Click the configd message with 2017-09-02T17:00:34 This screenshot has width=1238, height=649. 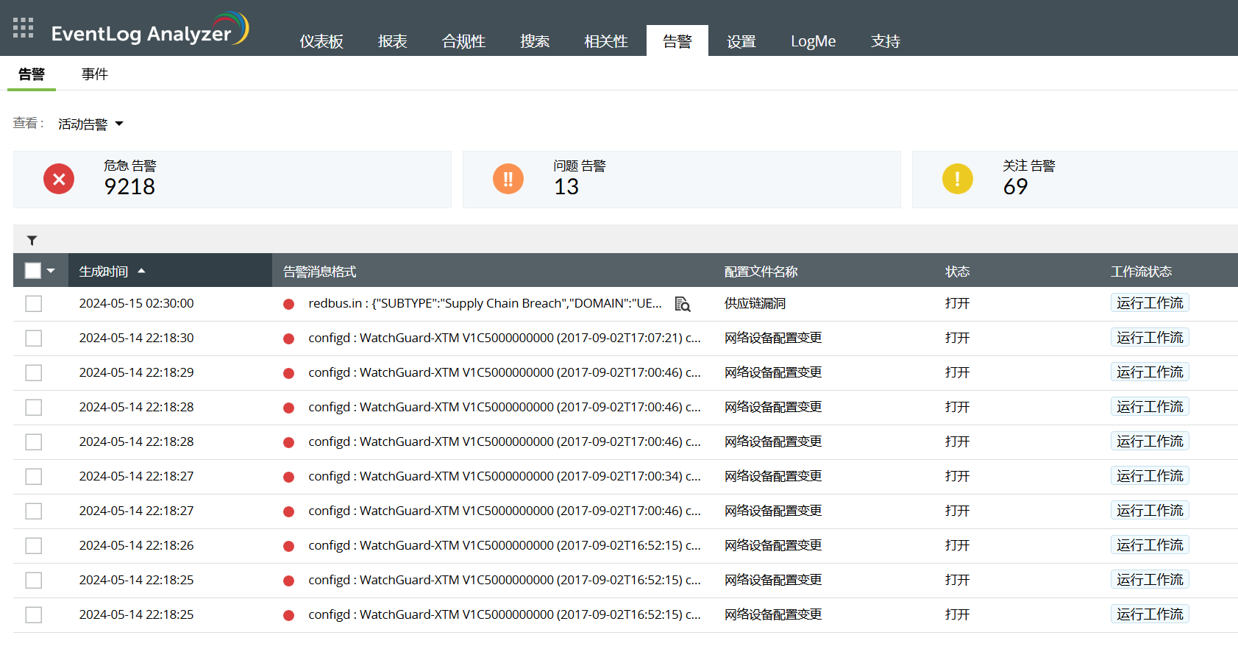[505, 476]
